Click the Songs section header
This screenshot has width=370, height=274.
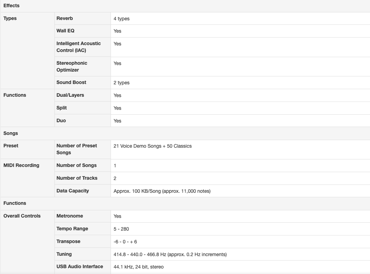pyautogui.click(x=11, y=133)
